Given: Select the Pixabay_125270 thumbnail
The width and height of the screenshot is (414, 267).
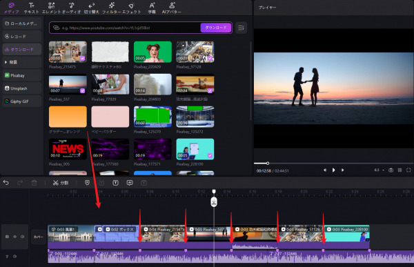Looking at the screenshot, I should (152, 117).
